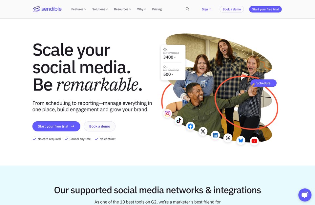
Task: Click the X (Twitter) icon
Action: (203, 131)
